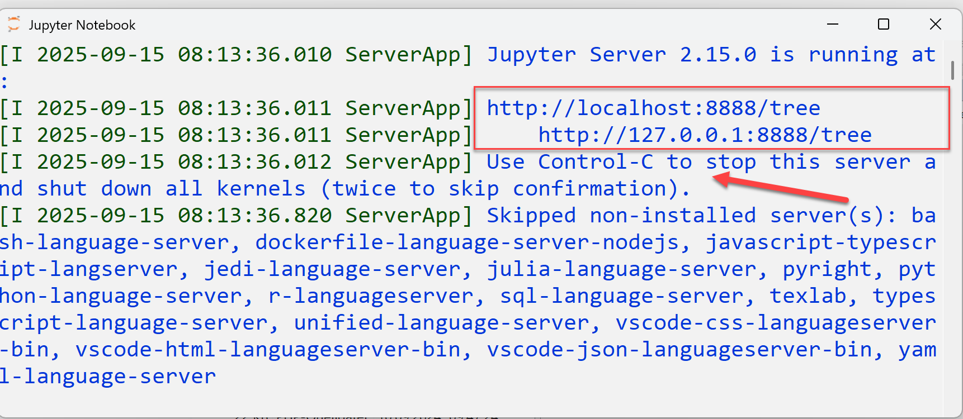Click the Jupyter logo icon in title bar

point(13,24)
